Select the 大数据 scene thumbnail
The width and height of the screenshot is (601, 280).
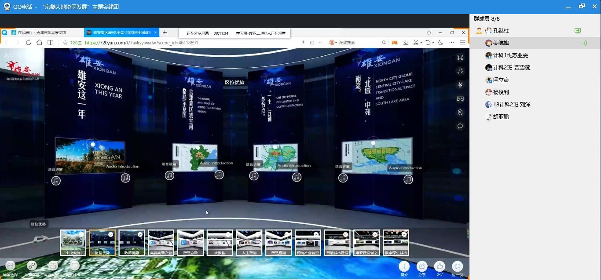coord(220,242)
